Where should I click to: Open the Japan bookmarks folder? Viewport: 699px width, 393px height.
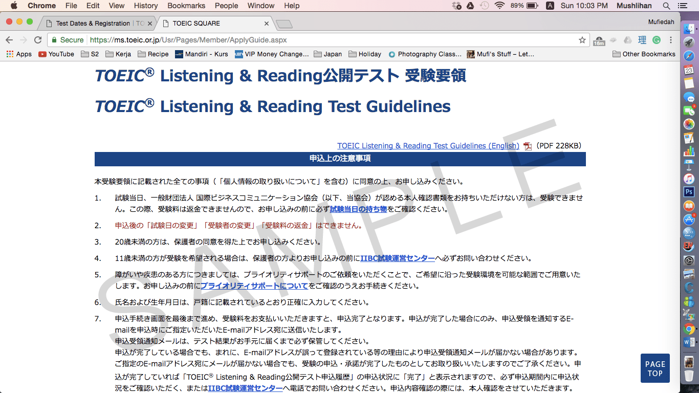[327, 54]
